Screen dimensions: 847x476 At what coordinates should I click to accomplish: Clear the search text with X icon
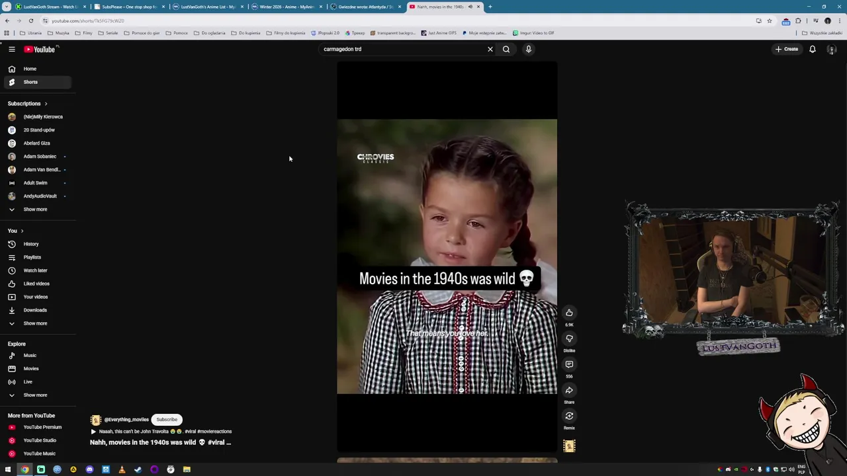(x=490, y=49)
